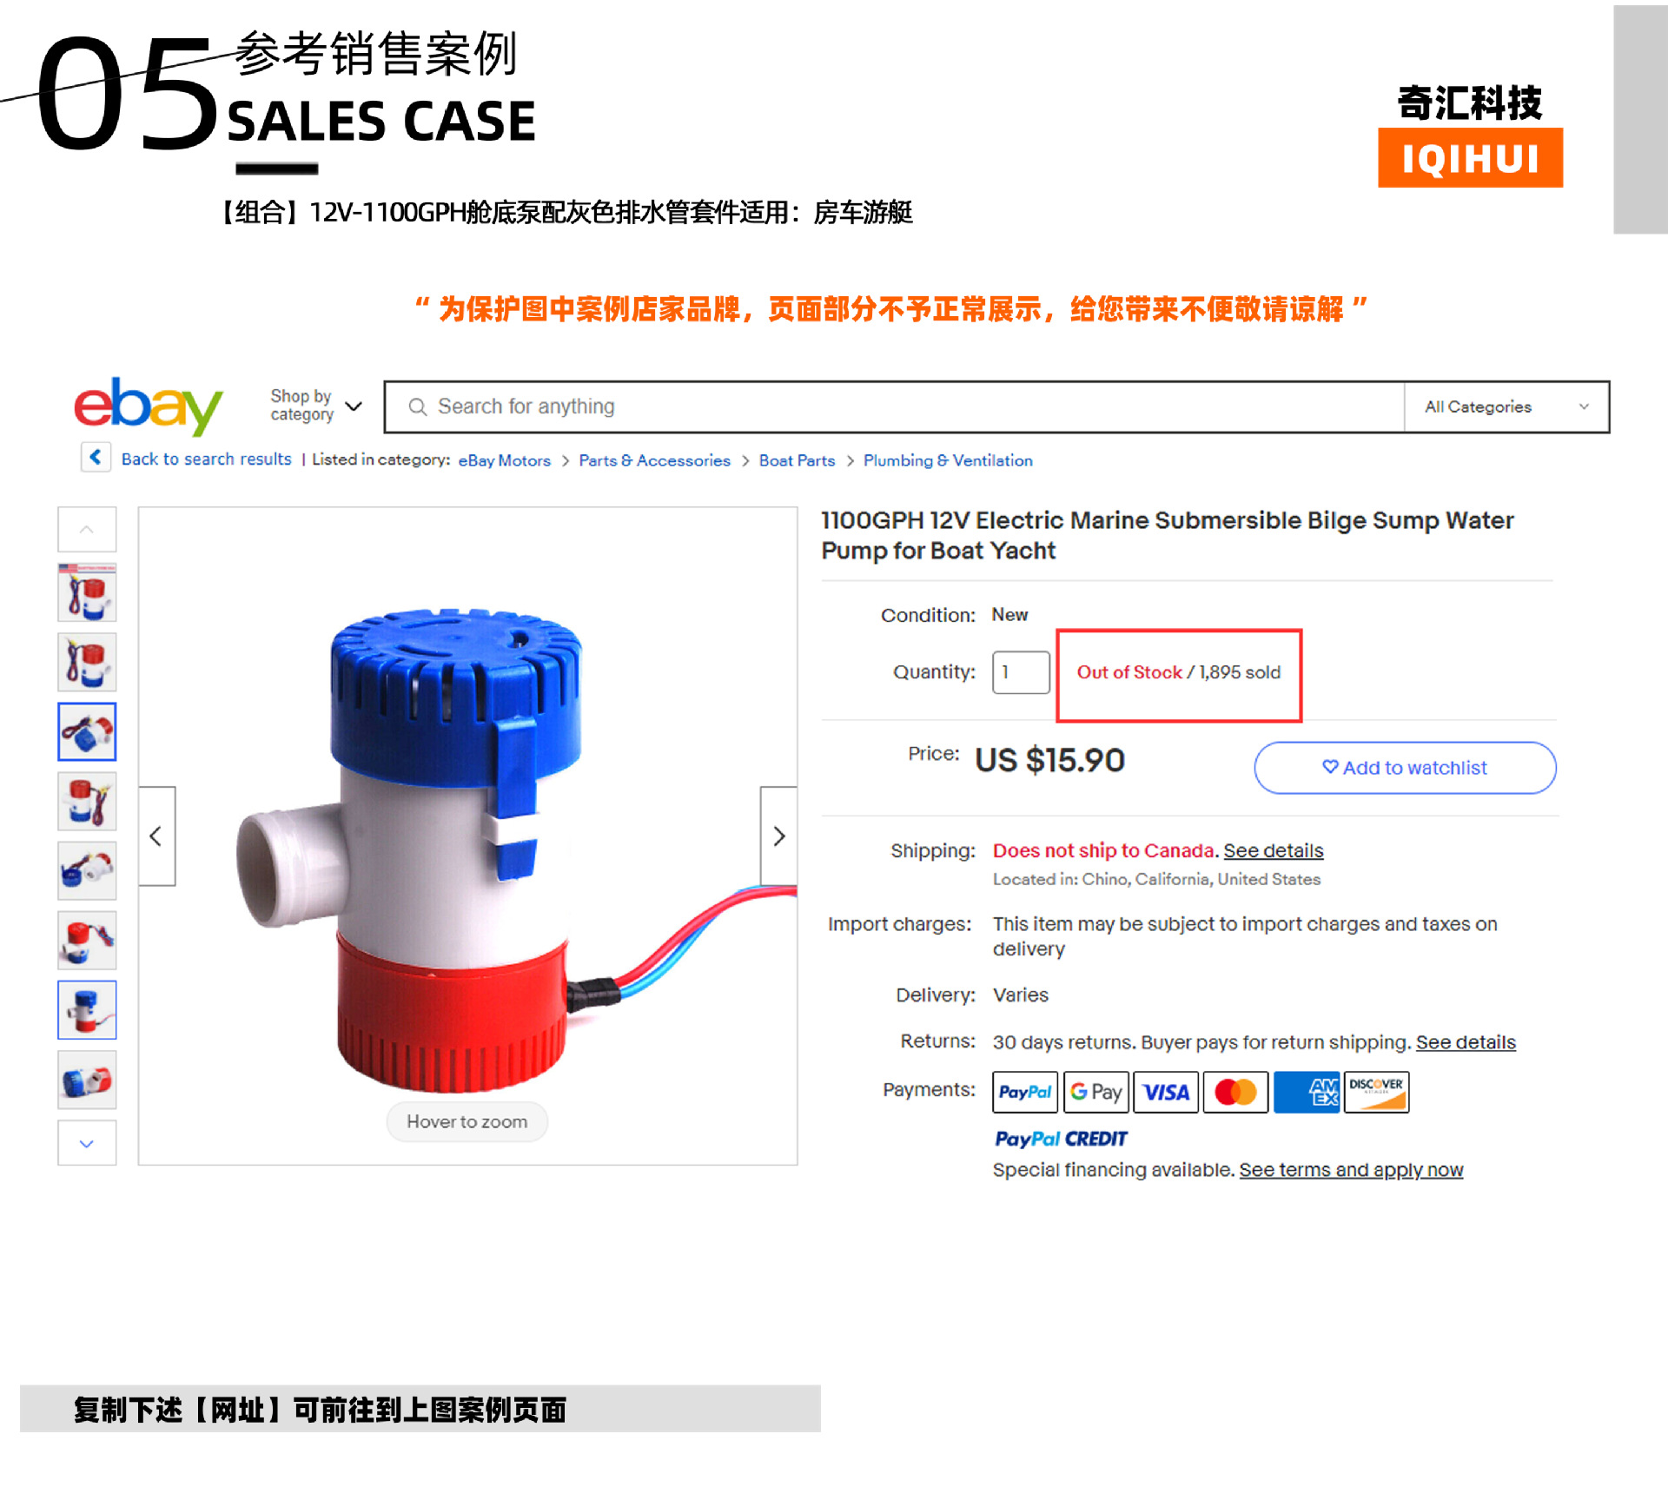
Task: Open the Shop by category dropdown
Action: 315,406
